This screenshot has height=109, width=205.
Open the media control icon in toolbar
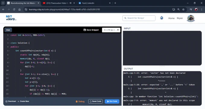tap(191, 9)
